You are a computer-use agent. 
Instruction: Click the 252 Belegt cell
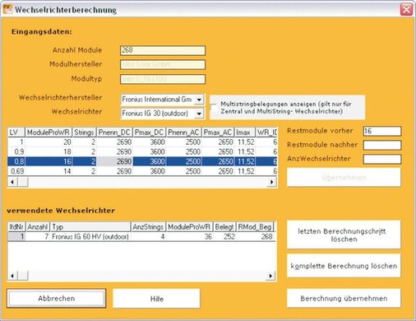click(224, 236)
